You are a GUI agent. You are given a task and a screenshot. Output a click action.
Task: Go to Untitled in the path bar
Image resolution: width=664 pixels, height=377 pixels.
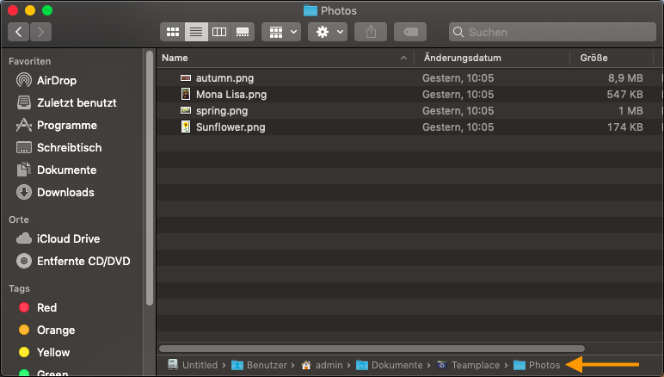(193, 365)
